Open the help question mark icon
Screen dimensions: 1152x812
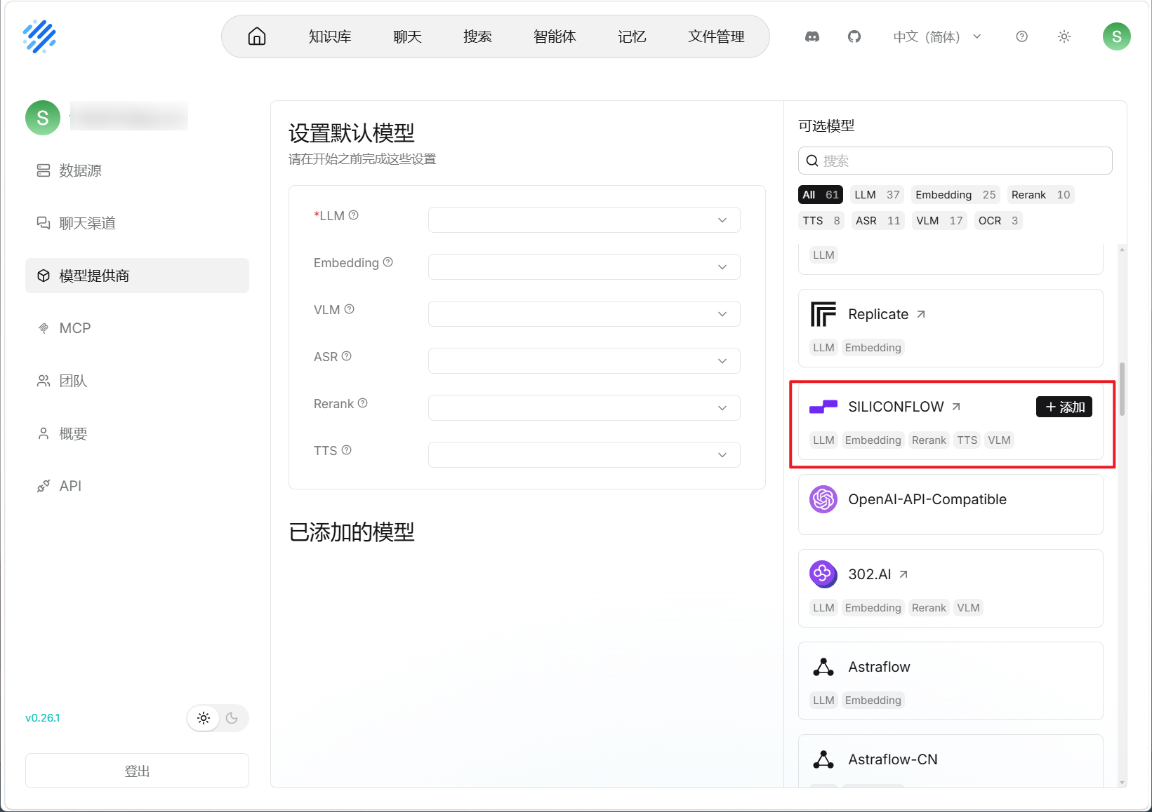tap(1022, 36)
